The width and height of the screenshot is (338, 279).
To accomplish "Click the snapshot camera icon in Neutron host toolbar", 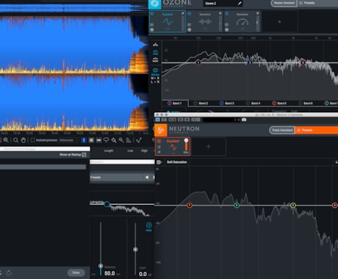I will [x=244, y=120].
